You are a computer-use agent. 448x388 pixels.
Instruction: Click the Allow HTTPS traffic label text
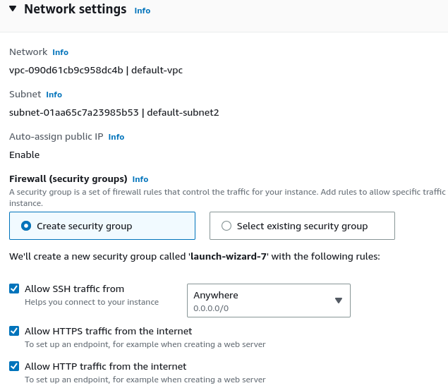pos(108,331)
